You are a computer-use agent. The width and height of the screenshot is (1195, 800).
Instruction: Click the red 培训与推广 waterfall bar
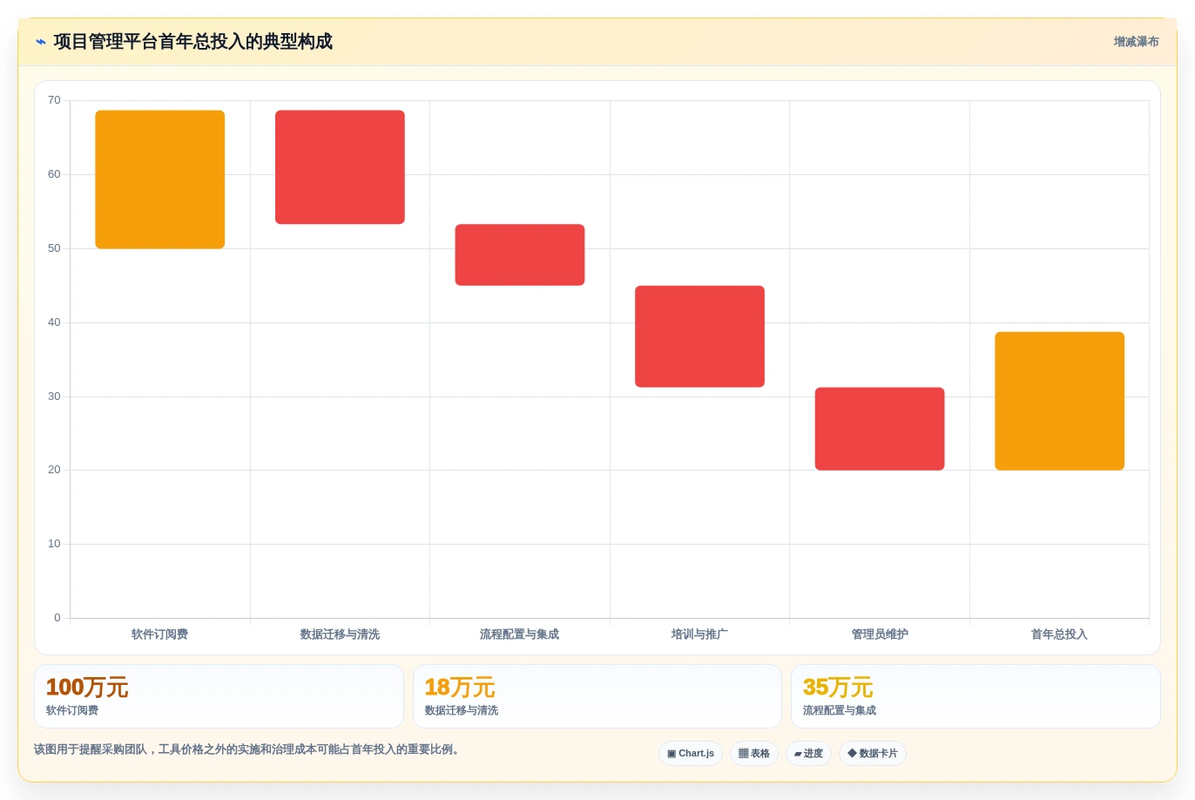click(699, 336)
